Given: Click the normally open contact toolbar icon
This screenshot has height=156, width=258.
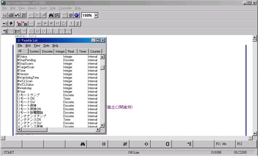Looking at the screenshot, I should pyautogui.click(x=31, y=31).
